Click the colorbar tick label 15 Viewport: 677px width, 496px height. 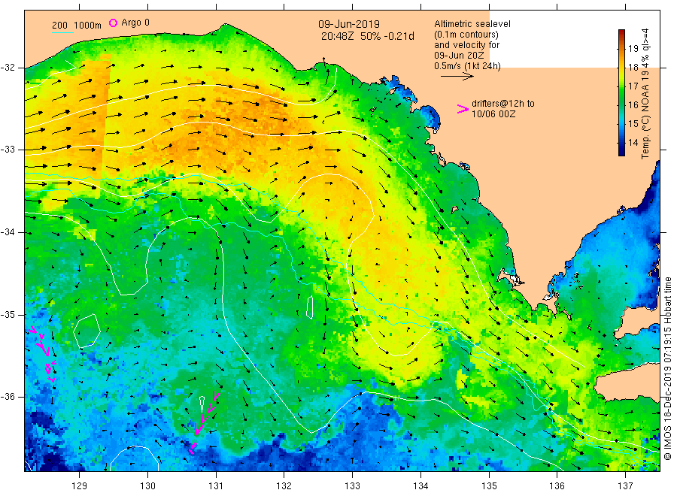(633, 124)
